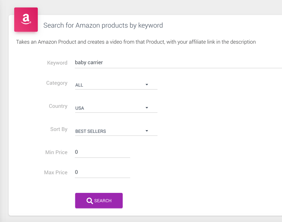This screenshot has width=282, height=222.
Task: Click the pink Amazon logo icon
Action: 26,20
